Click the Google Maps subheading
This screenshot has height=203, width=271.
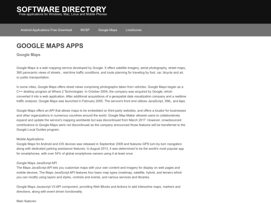pyautogui.click(x=28, y=55)
